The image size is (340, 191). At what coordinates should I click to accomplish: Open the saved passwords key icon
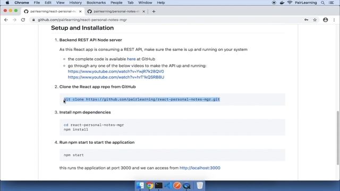click(x=306, y=20)
